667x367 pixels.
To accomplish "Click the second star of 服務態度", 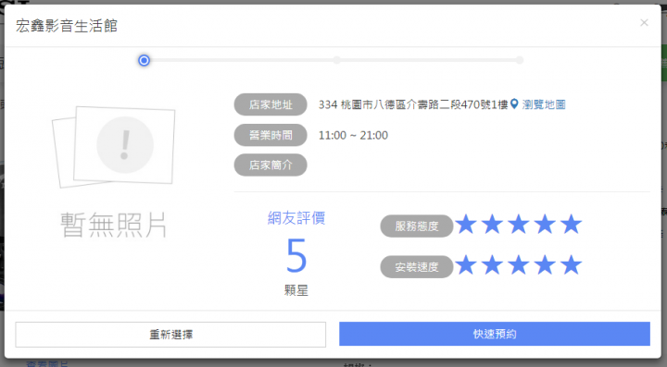I will (x=493, y=224).
